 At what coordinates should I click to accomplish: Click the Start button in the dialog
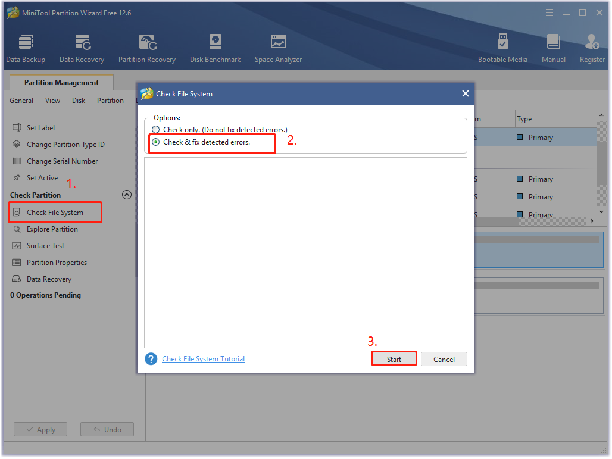coord(394,359)
